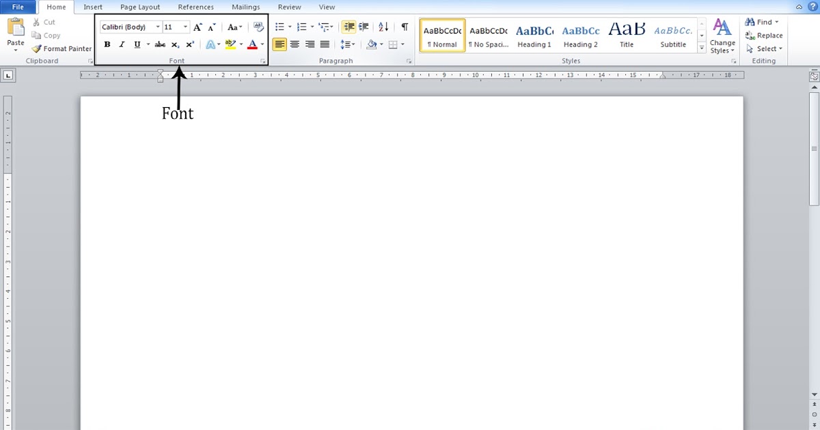The image size is (820, 430).
Task: Click the Replace button in Editing group
Action: coord(767,35)
